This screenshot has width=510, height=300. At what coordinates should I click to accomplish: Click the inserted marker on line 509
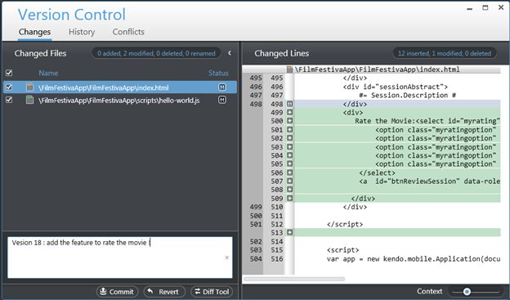pos(290,198)
